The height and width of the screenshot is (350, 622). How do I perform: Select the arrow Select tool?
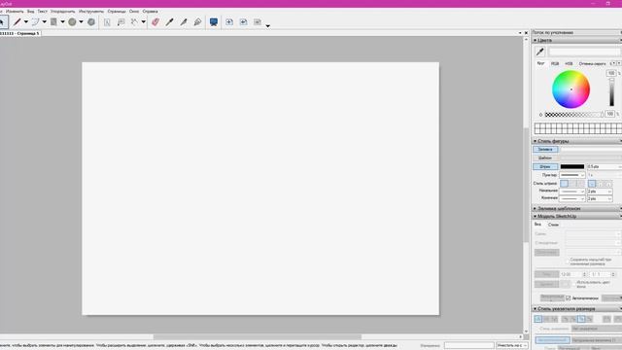coord(3,22)
